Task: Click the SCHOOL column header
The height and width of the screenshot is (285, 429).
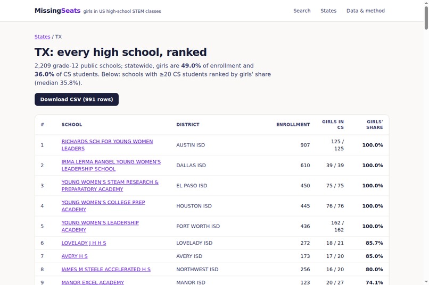Action: [72, 125]
